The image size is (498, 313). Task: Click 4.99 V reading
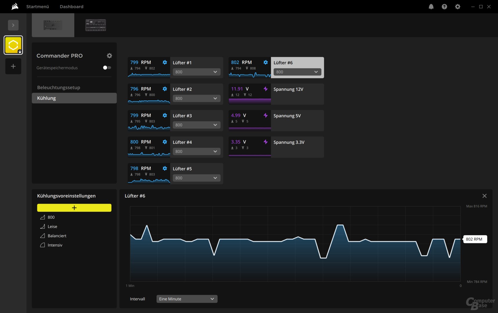(x=238, y=115)
